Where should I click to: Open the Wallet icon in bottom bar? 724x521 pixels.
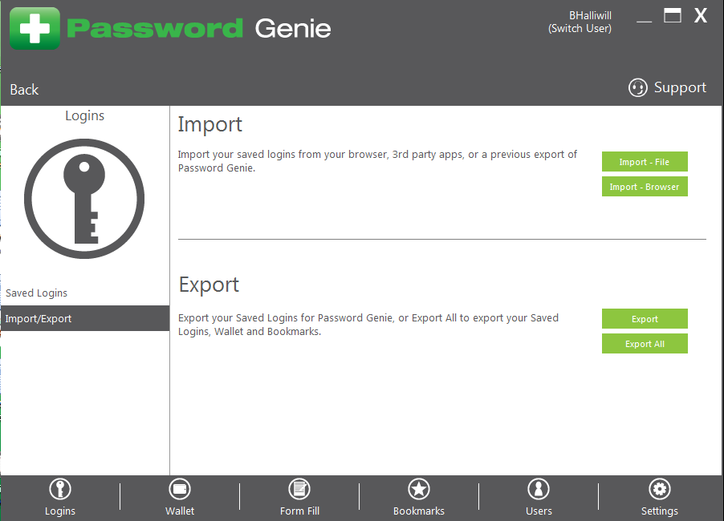coord(180,489)
